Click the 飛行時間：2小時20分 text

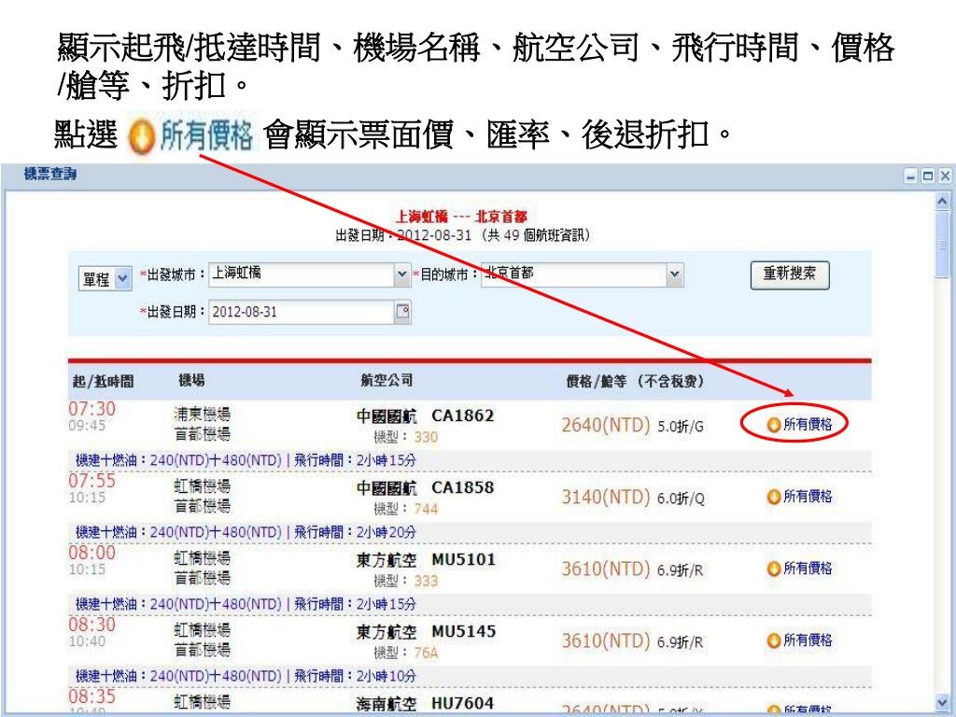pyautogui.click(x=356, y=531)
